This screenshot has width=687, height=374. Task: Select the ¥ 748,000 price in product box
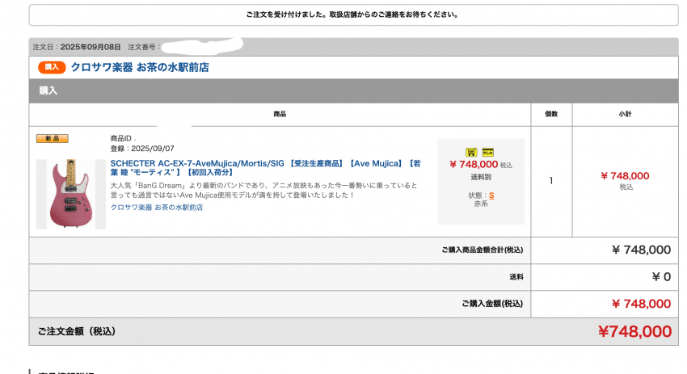[474, 164]
